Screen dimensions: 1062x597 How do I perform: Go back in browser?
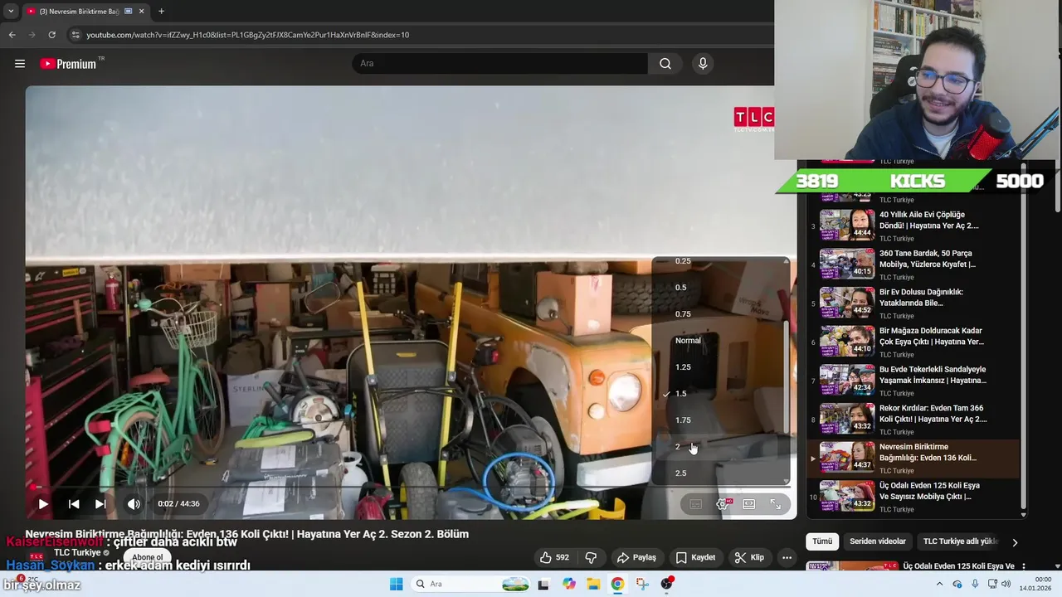tap(12, 35)
